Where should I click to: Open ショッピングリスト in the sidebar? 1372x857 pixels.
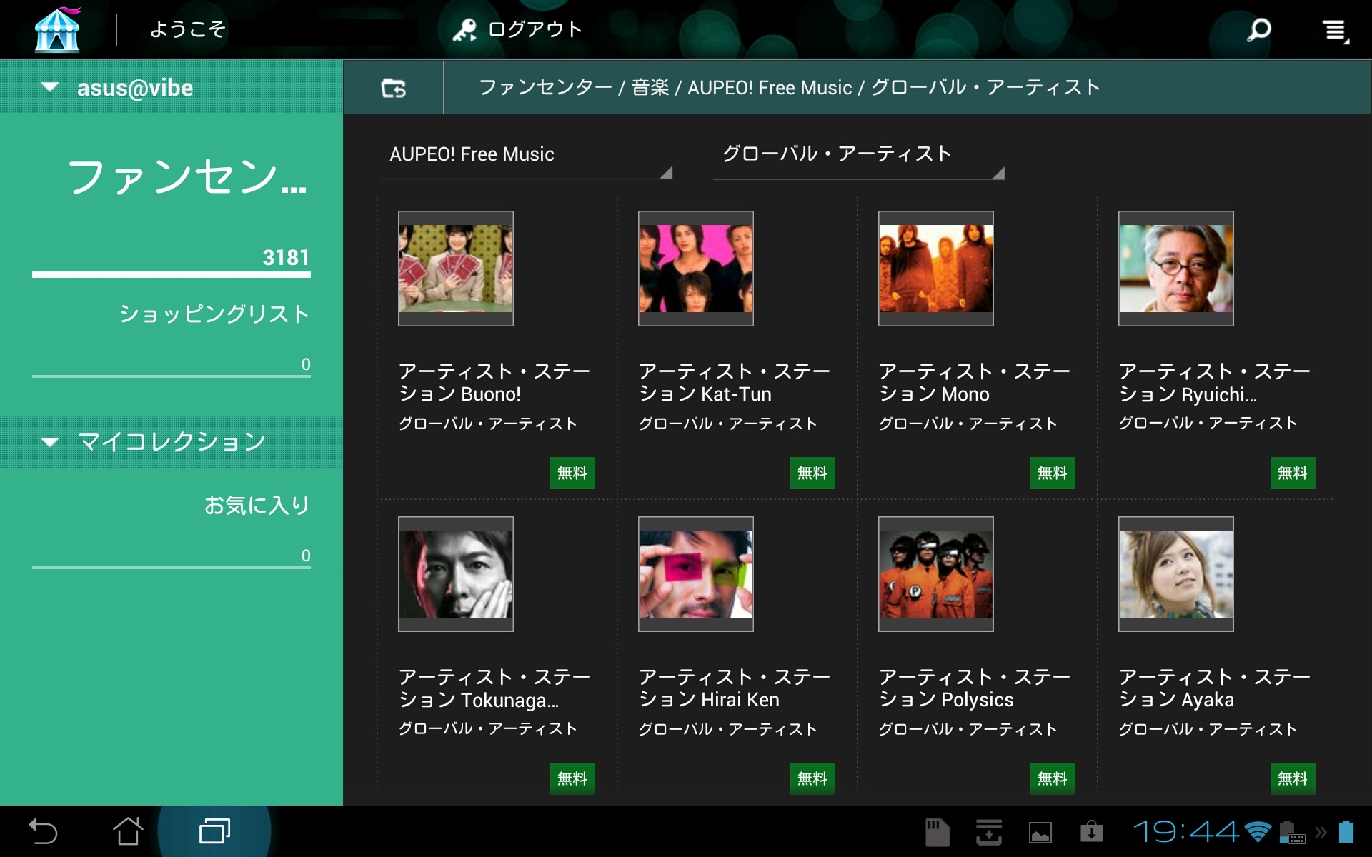point(214,314)
